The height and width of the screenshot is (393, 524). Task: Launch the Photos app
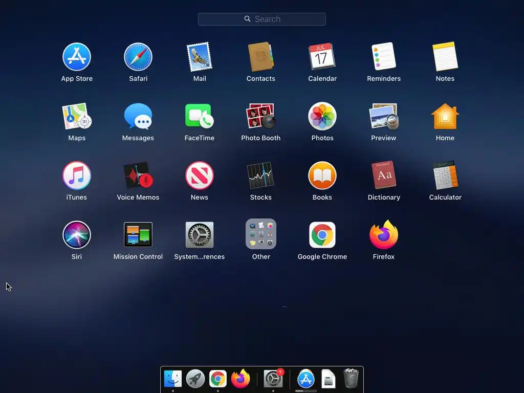[x=322, y=116]
